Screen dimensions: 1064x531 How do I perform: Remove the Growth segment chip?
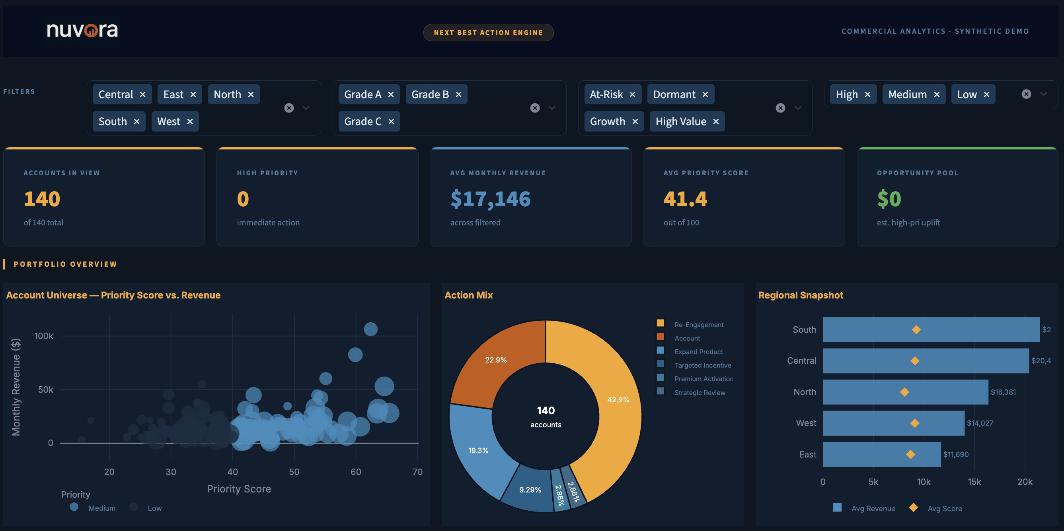(635, 121)
